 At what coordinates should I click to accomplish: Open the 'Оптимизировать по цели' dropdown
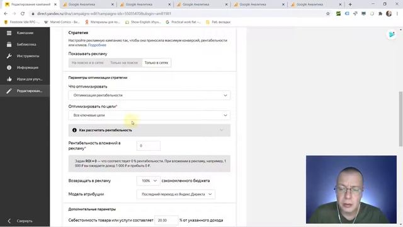tap(149, 115)
